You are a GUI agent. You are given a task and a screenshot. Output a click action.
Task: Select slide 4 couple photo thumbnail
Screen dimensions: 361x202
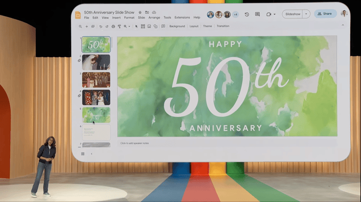(x=96, y=97)
